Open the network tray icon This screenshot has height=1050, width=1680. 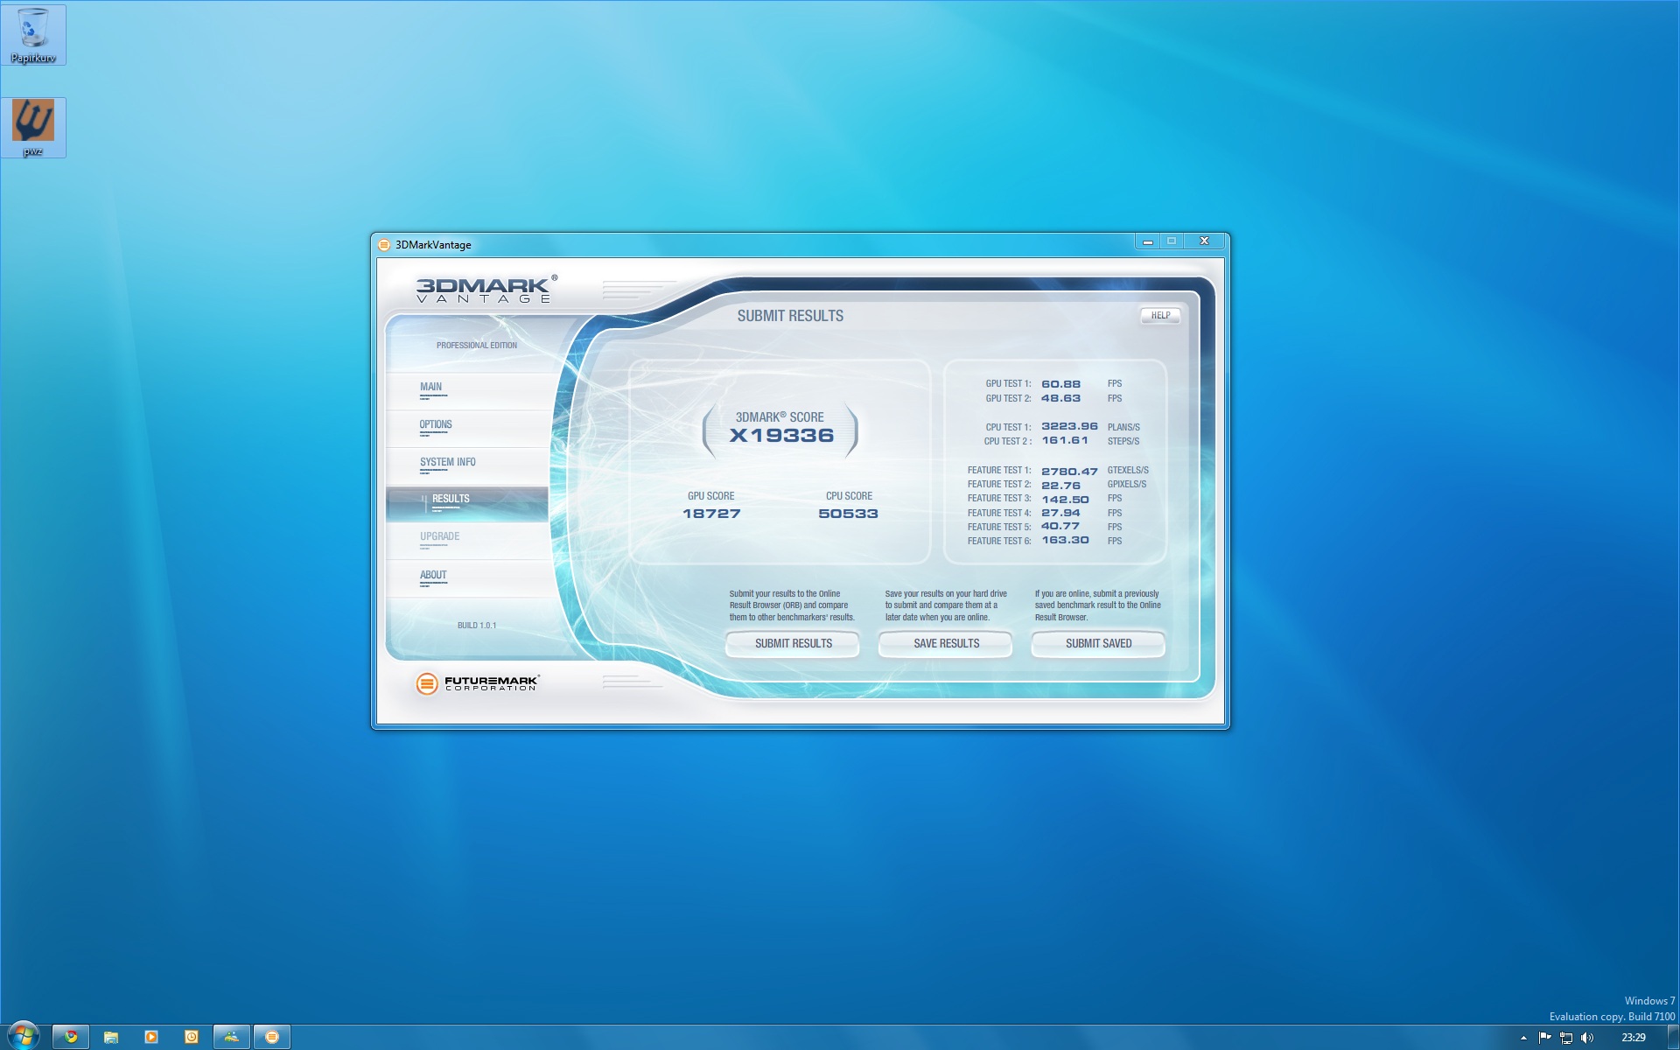[x=1566, y=1038]
